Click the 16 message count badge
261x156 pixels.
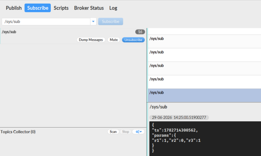coord(140,32)
